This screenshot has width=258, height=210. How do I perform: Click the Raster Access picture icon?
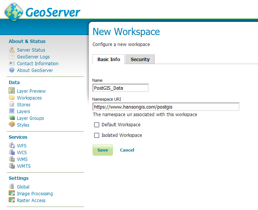12,200
